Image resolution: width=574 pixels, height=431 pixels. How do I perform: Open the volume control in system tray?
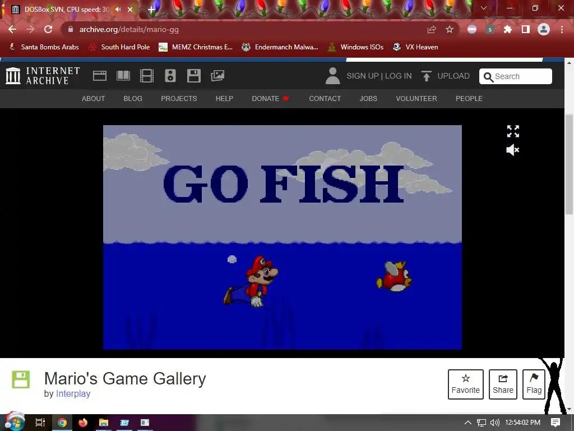click(494, 423)
